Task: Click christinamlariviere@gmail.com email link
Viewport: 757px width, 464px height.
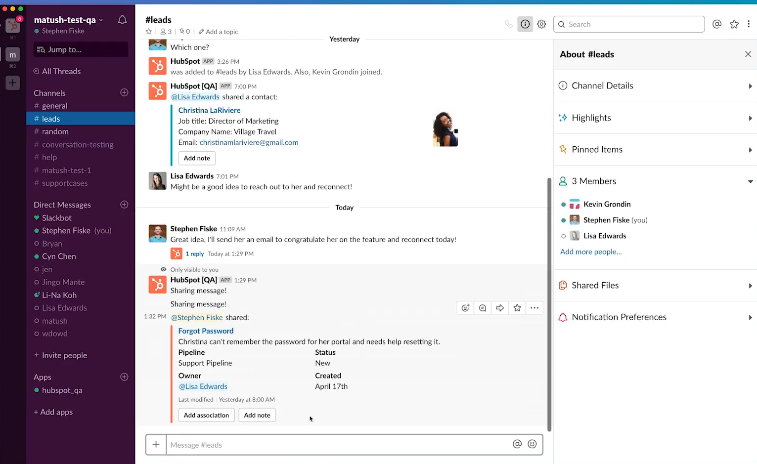Action: click(x=249, y=142)
